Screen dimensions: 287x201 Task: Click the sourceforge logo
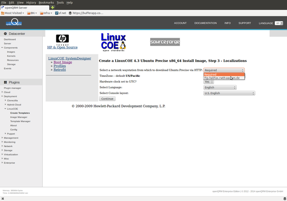[x=165, y=42]
